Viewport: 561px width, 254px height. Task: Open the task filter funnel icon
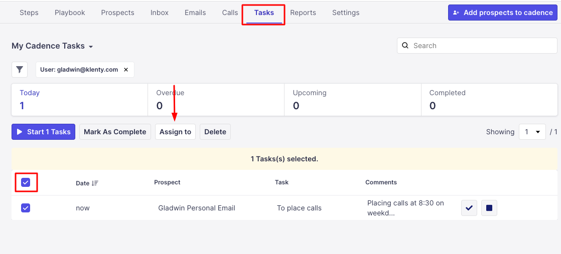[20, 70]
